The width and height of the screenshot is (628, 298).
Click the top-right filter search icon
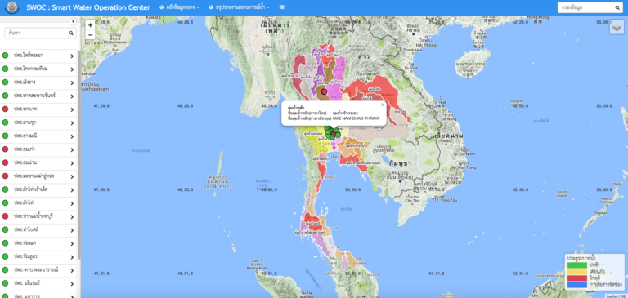pyautogui.click(x=617, y=7)
